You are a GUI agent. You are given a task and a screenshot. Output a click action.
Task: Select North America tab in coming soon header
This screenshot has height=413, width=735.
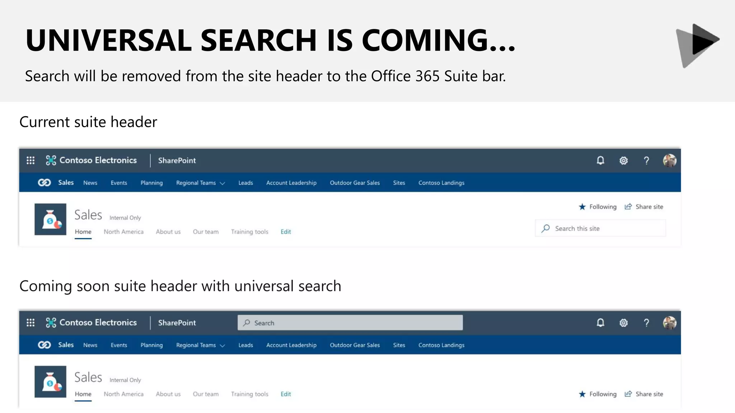click(123, 394)
